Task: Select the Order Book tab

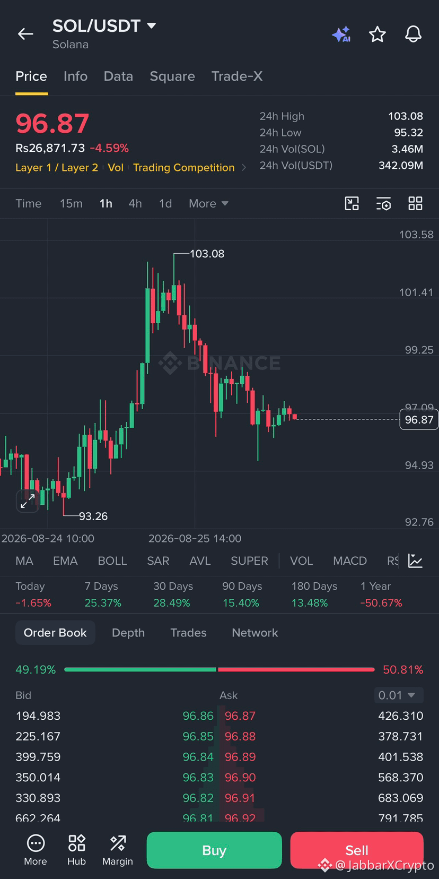Action: [x=55, y=633]
